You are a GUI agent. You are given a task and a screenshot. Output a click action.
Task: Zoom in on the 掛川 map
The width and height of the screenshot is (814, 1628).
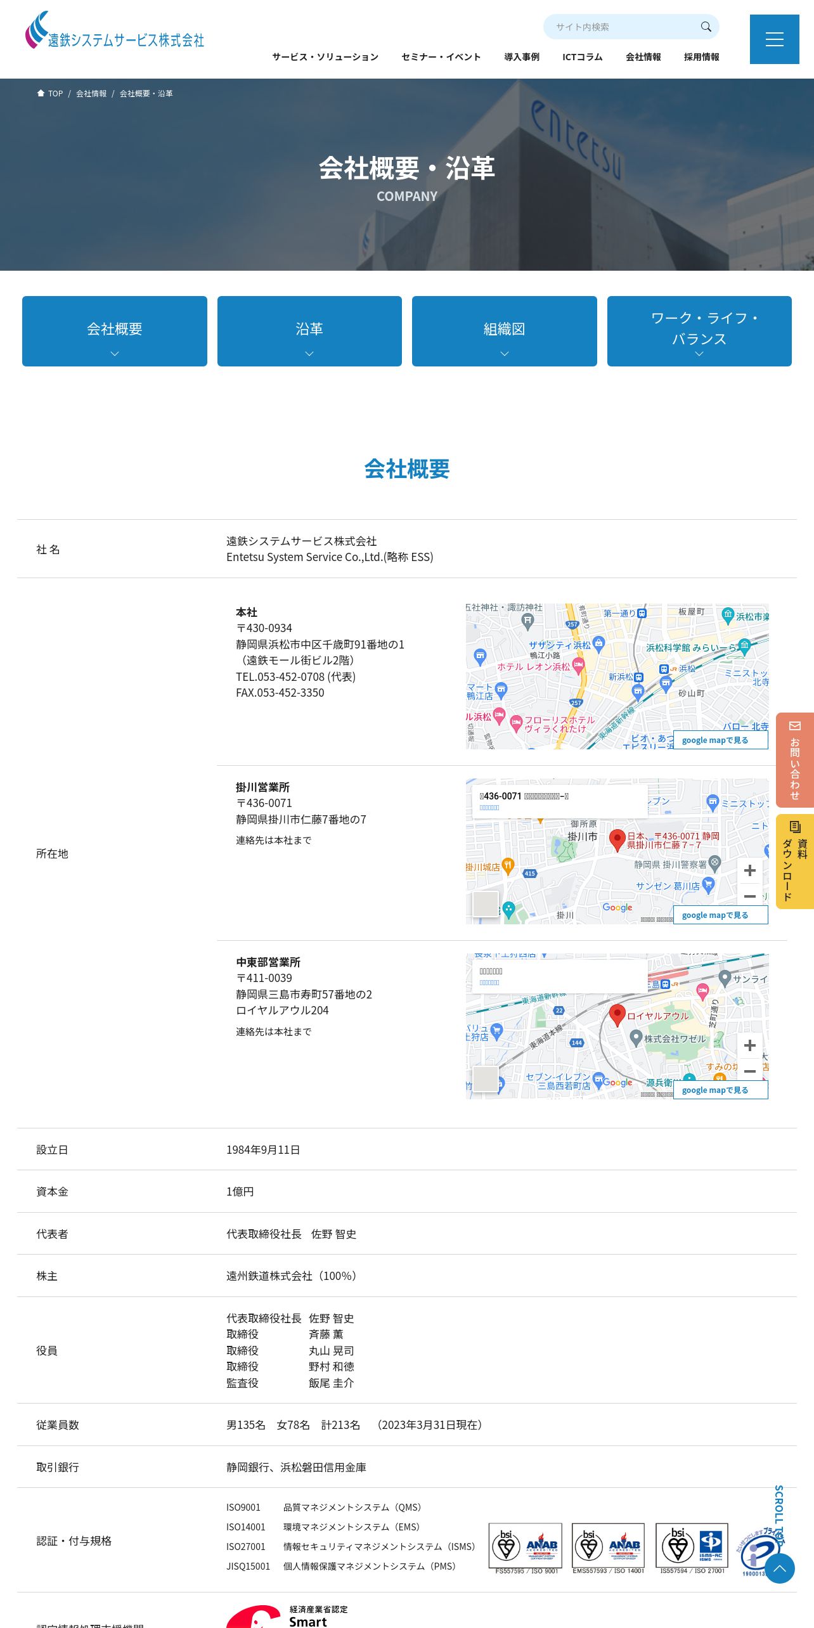click(749, 870)
